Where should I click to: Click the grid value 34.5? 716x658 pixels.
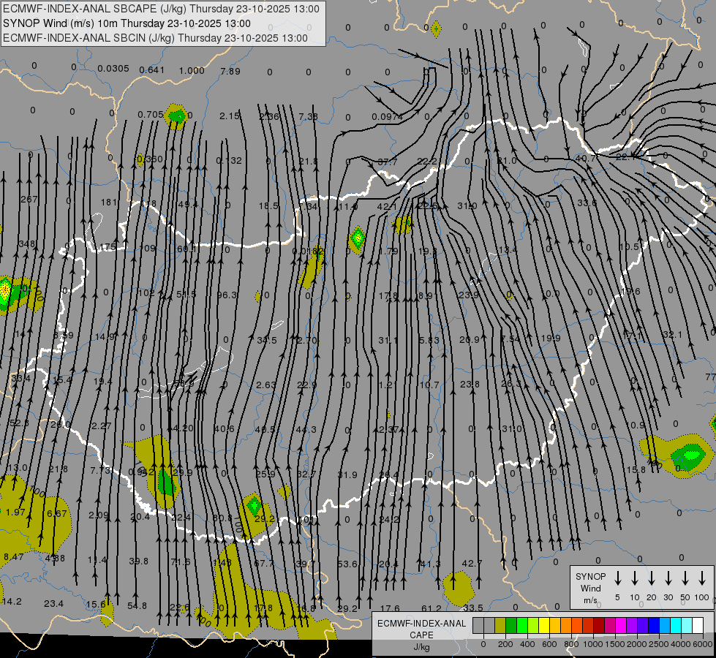(267, 340)
